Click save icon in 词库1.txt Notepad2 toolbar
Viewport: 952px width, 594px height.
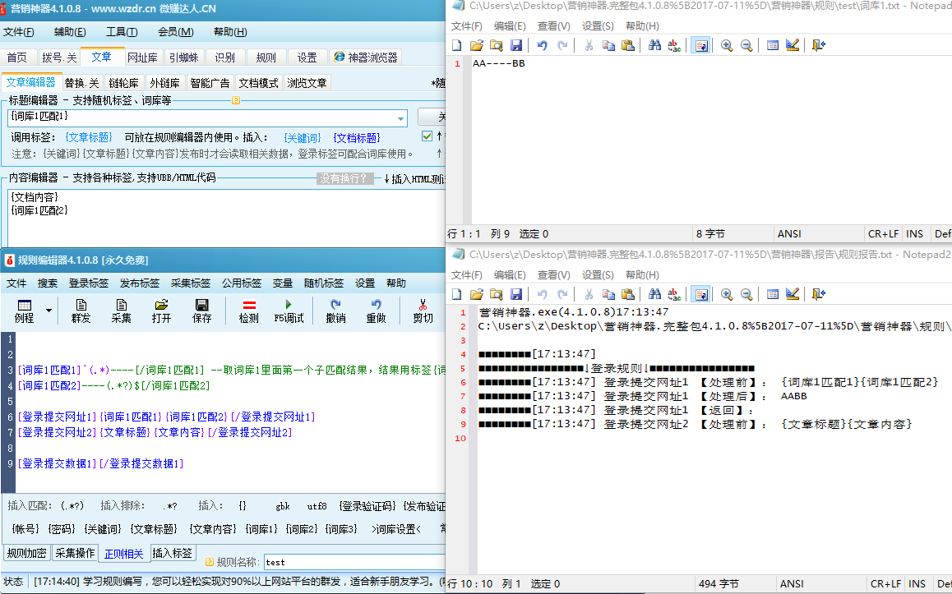516,45
